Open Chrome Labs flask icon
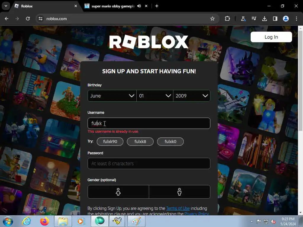The height and width of the screenshot is (227, 303). pos(243,19)
